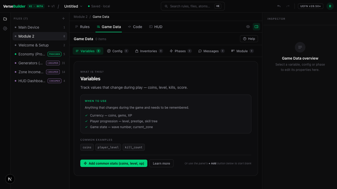Screen dimensions: 337x189
Task: Click the Help button
Action: (x=249, y=39)
